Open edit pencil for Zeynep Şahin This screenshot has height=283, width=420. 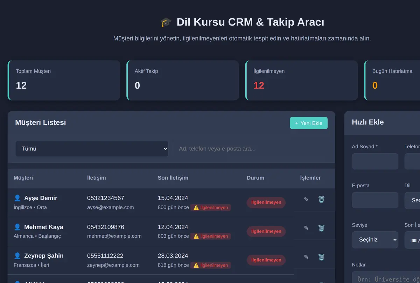[x=306, y=257]
